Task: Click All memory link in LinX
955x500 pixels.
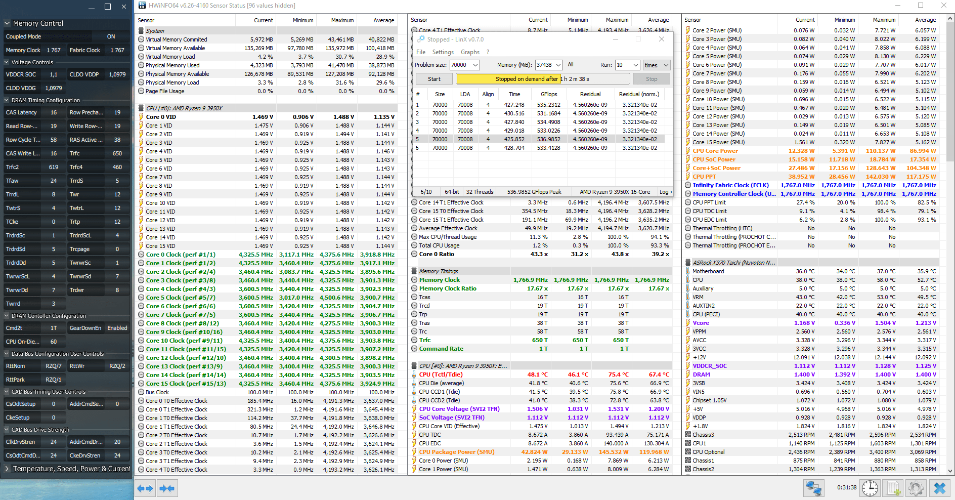Action: click(571, 65)
